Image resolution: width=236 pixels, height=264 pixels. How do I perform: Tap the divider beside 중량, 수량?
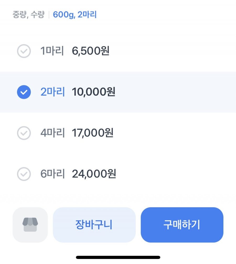[x=49, y=15]
